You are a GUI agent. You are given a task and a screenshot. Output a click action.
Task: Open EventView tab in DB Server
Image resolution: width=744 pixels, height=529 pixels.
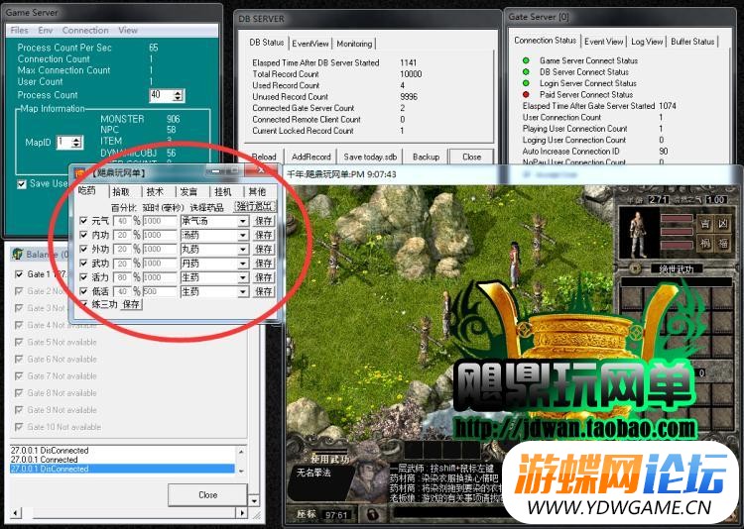(310, 44)
